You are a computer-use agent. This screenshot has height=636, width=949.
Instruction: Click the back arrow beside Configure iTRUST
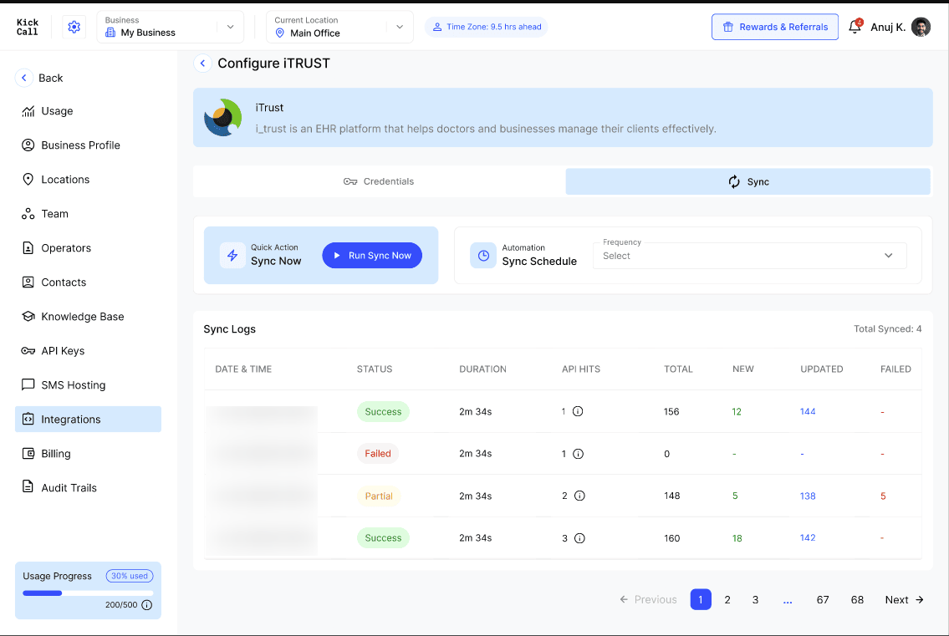(x=202, y=63)
